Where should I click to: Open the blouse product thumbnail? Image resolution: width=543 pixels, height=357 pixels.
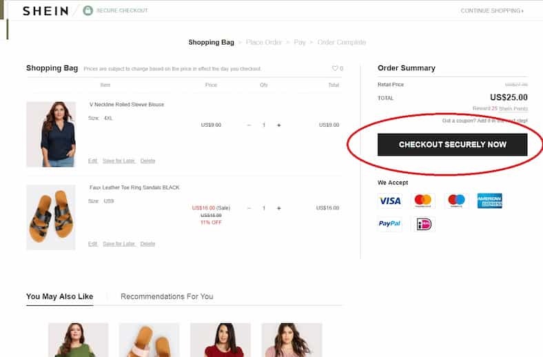pos(51,134)
